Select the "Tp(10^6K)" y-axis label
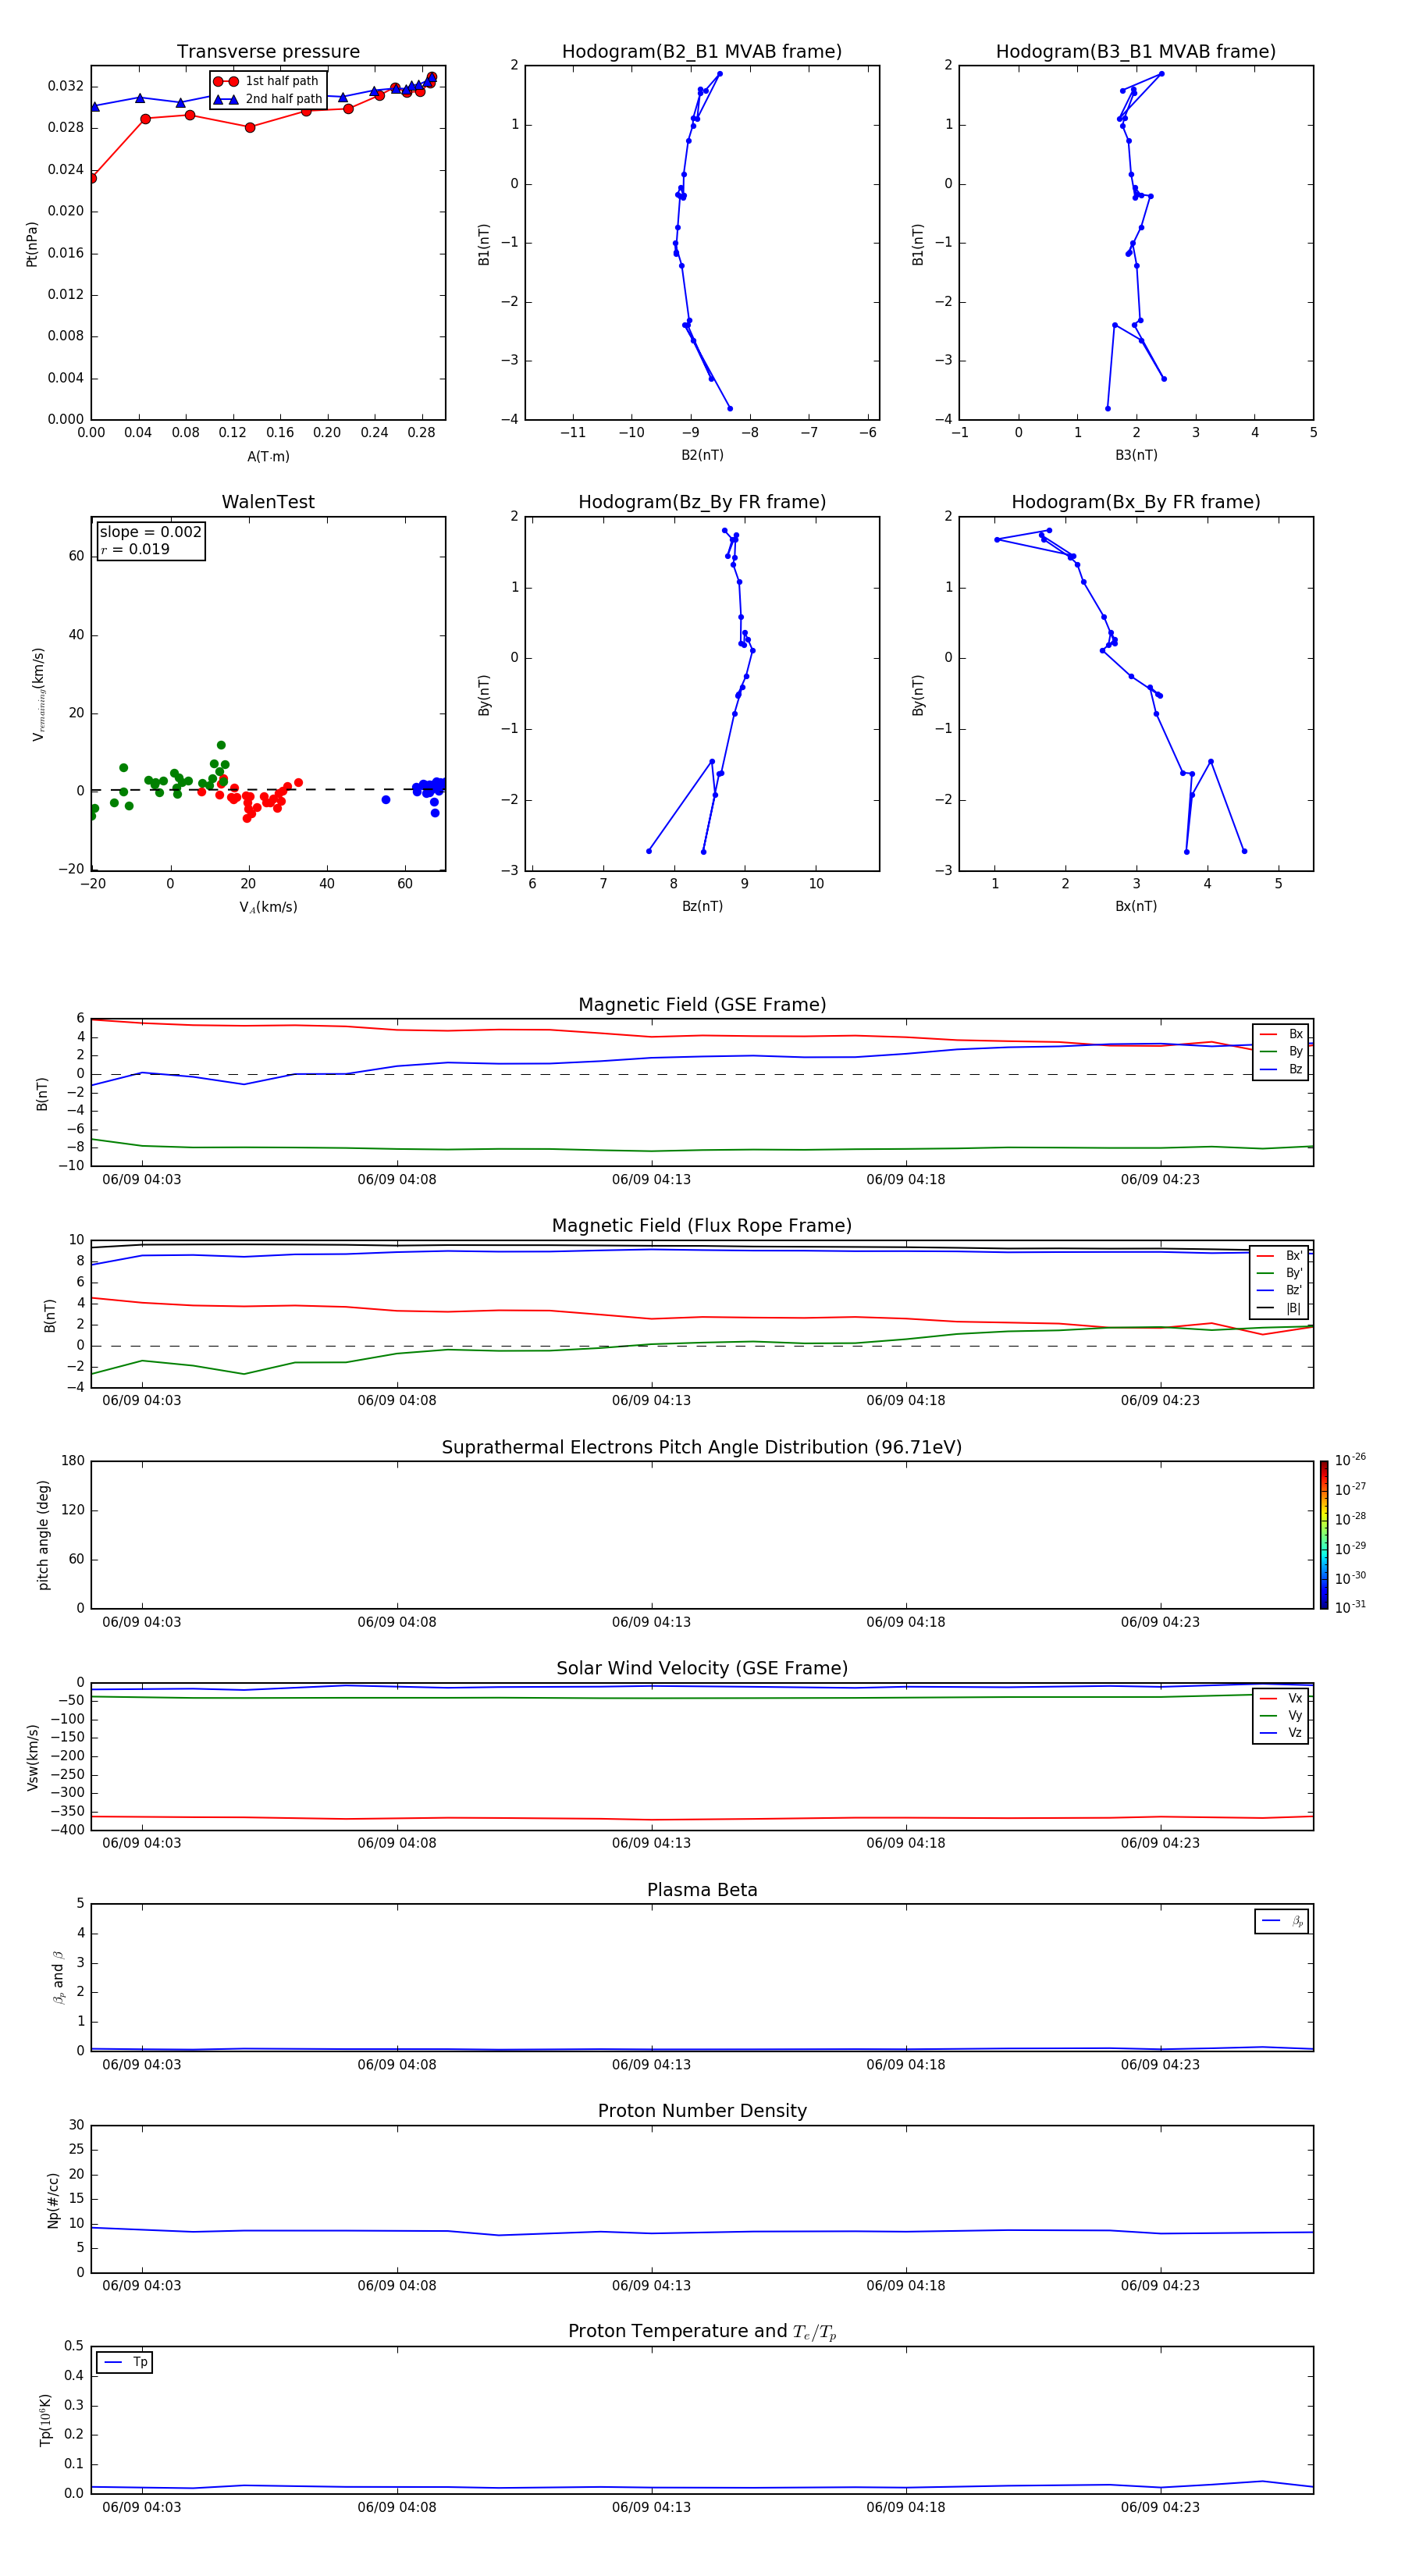This screenshot has height=2576, width=1405. 45,2420
